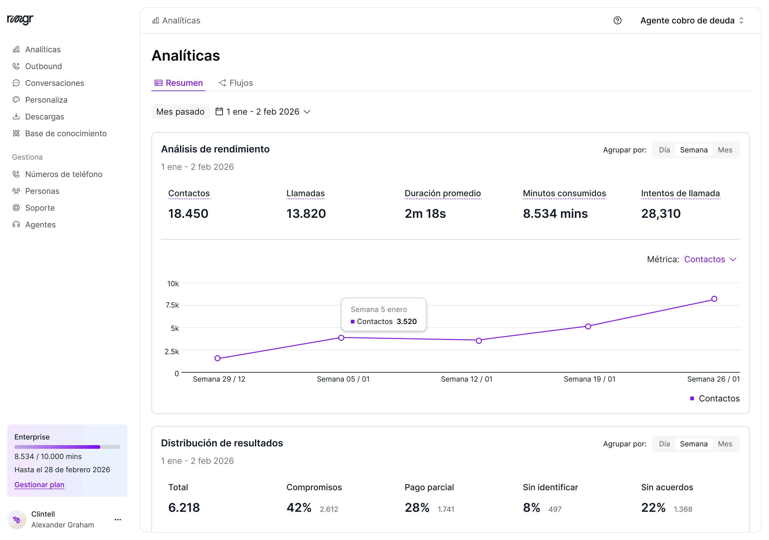Open the help question mark icon

click(617, 20)
